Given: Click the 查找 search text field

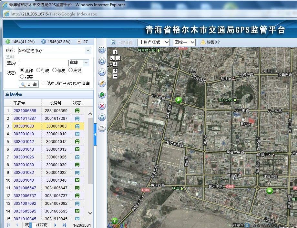Looking at the screenshot, I should 44,63.
